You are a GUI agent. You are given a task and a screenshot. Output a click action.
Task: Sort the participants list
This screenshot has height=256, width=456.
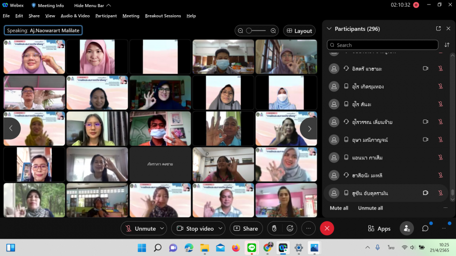pyautogui.click(x=447, y=45)
